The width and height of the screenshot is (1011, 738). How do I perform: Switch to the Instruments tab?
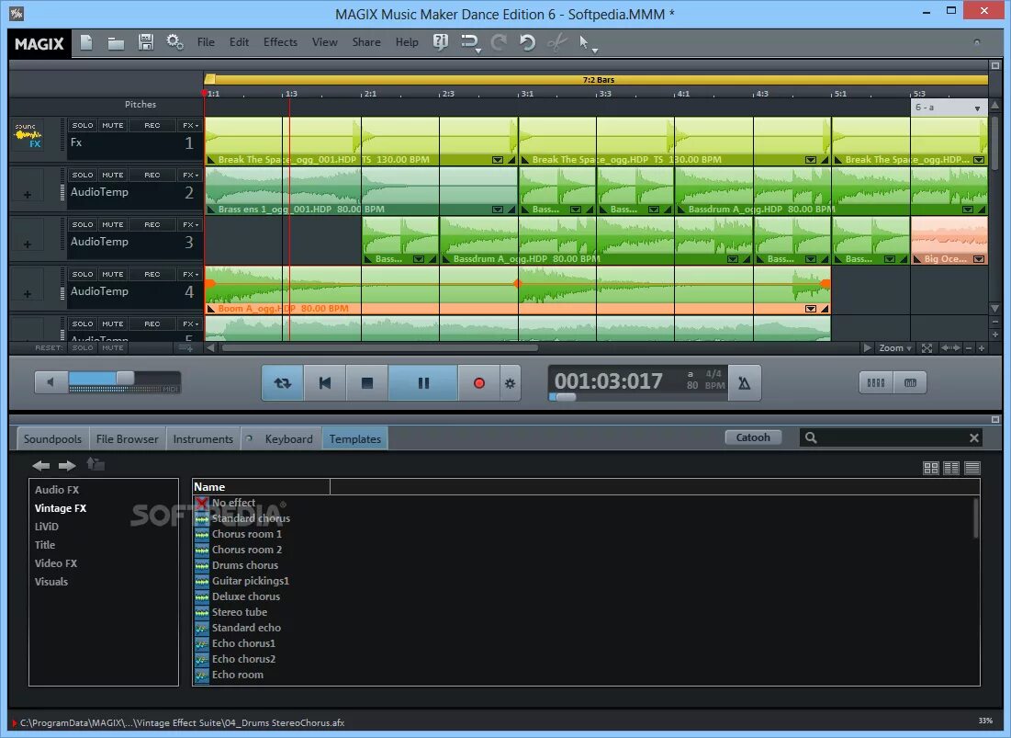pyautogui.click(x=203, y=438)
